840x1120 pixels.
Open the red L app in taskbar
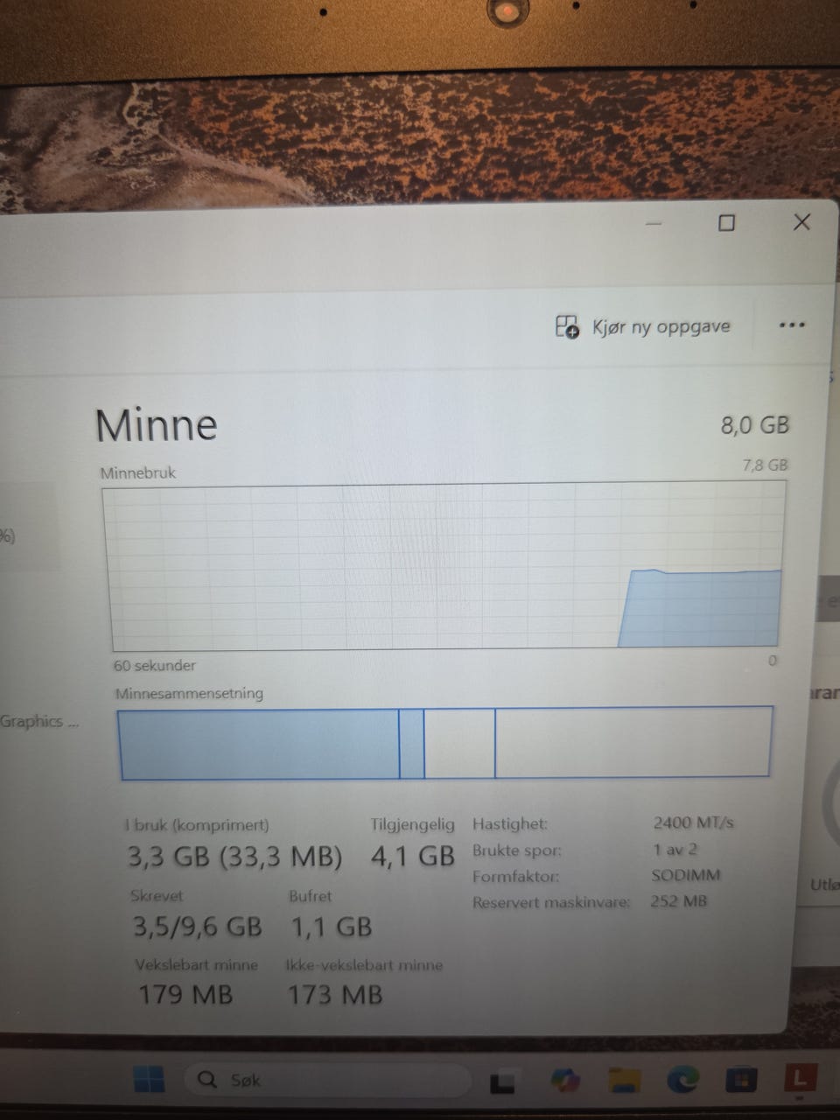801,1078
